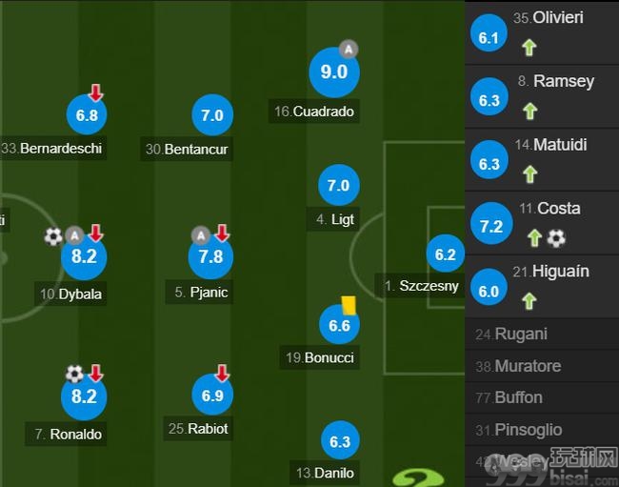Click the assist badge on Cuadrado

349,50
